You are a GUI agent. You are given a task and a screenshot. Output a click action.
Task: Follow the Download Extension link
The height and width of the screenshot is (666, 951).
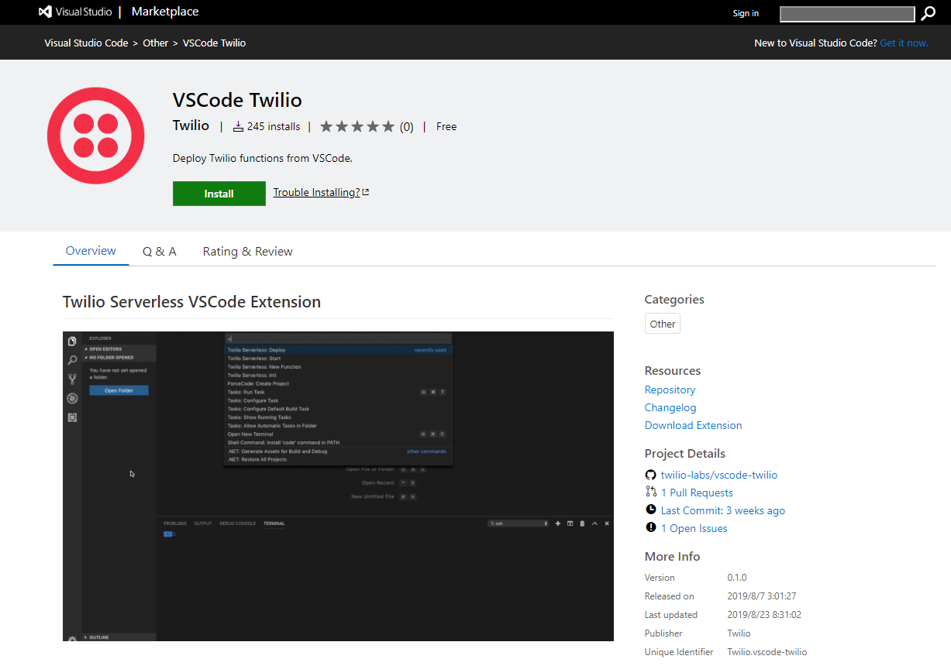[x=693, y=425]
